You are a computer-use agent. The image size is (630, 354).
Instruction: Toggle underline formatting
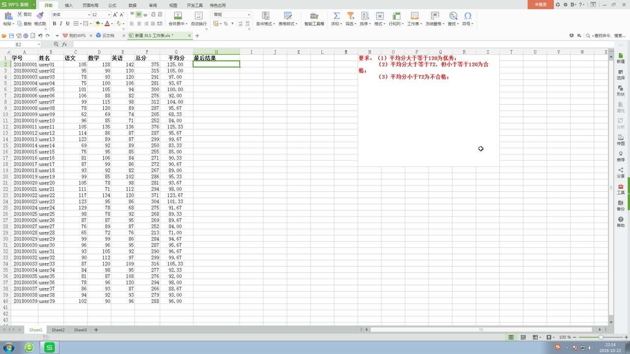(x=68, y=24)
